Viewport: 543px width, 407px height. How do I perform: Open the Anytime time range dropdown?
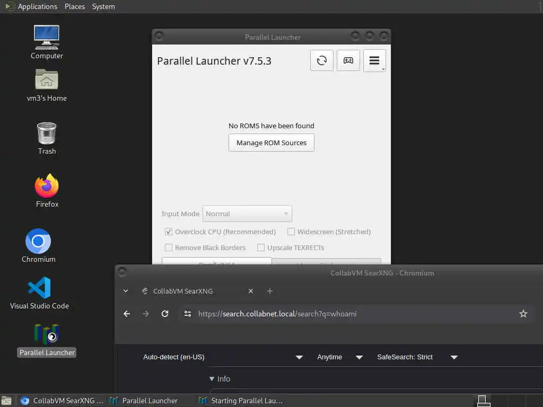(x=340, y=357)
